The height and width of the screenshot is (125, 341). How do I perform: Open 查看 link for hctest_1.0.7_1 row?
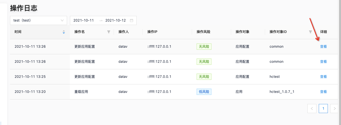tap(323, 92)
